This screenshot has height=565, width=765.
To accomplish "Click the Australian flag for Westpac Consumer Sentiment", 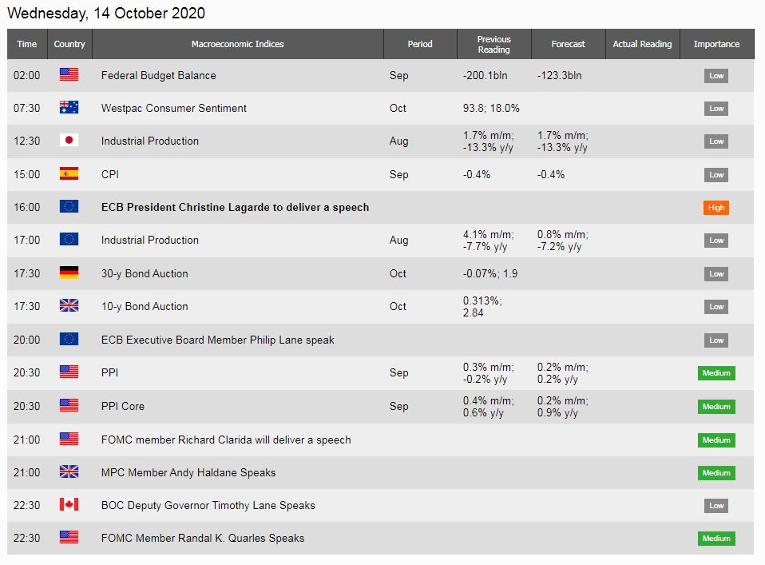I will tap(69, 107).
